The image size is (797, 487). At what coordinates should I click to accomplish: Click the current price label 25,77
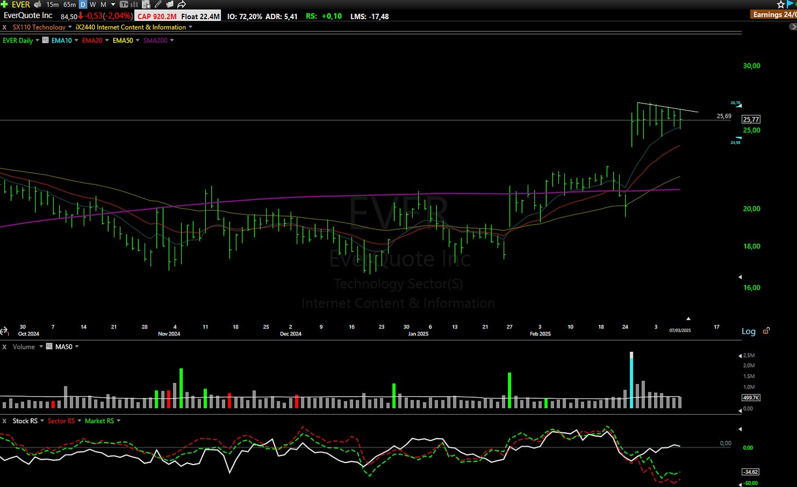[750, 119]
